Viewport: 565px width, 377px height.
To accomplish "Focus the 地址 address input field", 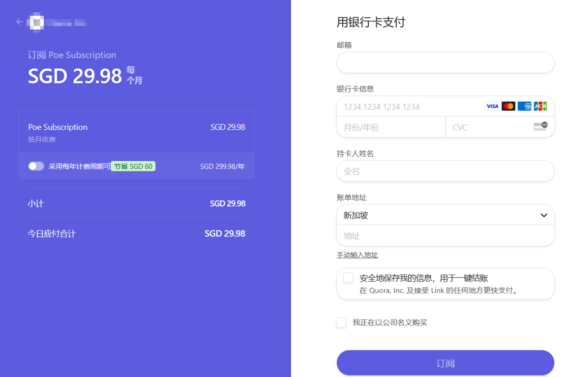I will pyautogui.click(x=446, y=236).
